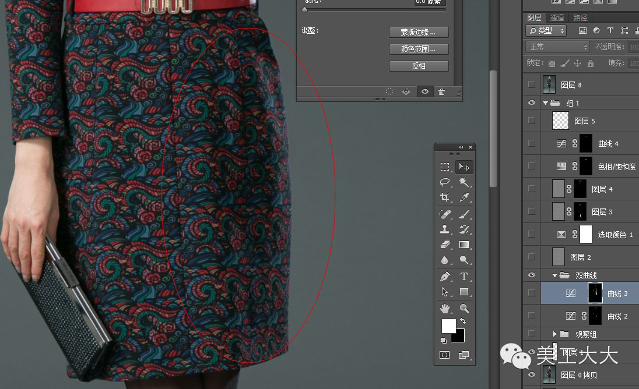Select the Dodge tool
Viewport: 639px width, 389px height.
pyautogui.click(x=464, y=260)
